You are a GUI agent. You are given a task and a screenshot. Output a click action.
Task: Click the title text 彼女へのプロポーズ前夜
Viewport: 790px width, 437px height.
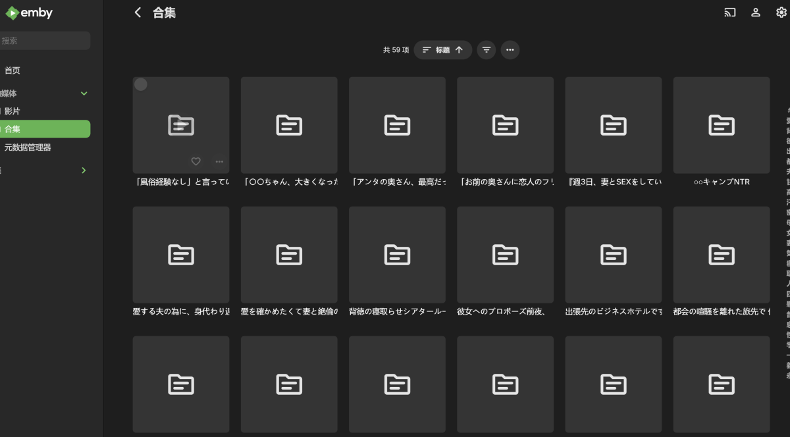point(503,311)
